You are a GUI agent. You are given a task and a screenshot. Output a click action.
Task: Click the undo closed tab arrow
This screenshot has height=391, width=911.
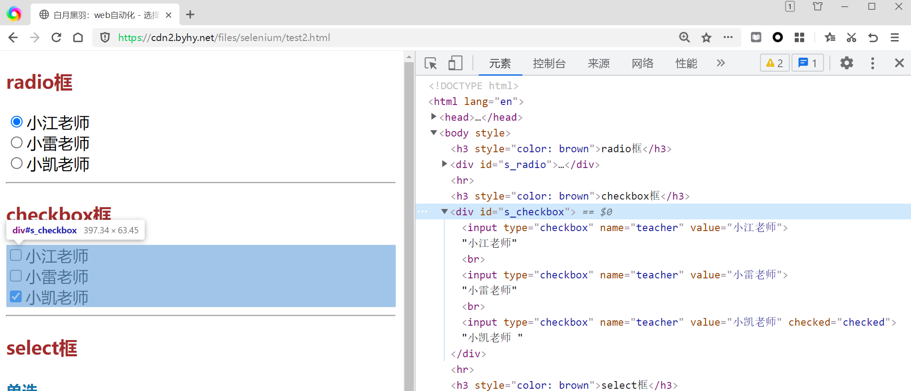click(873, 37)
